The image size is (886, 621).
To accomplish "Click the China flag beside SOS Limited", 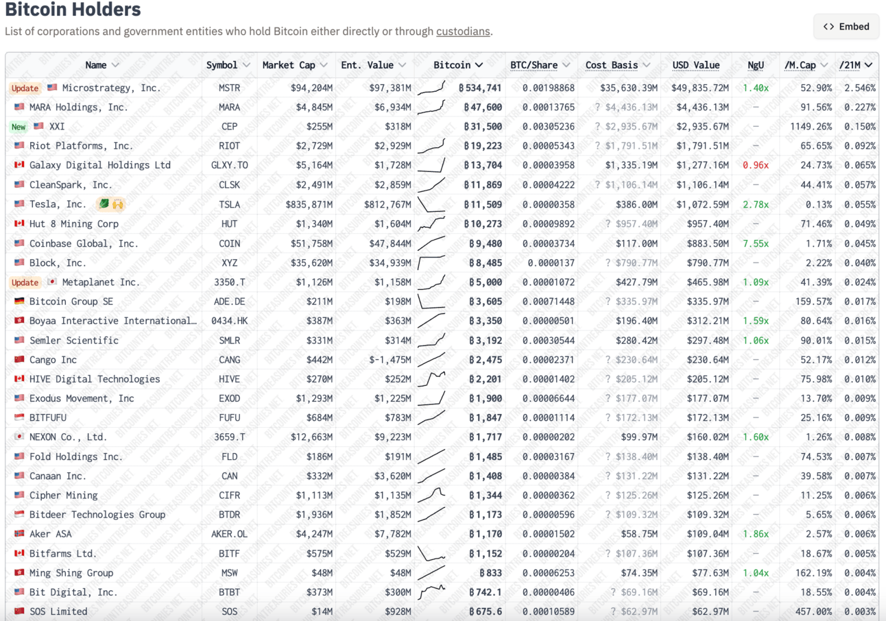I will click(19, 611).
